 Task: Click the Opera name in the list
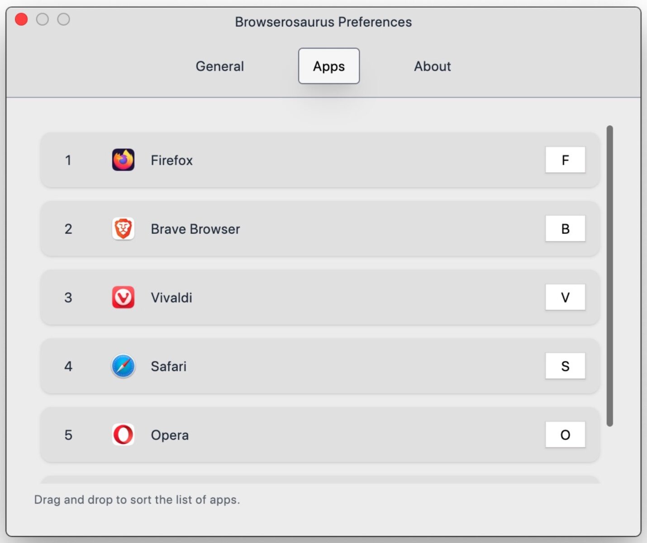[170, 435]
